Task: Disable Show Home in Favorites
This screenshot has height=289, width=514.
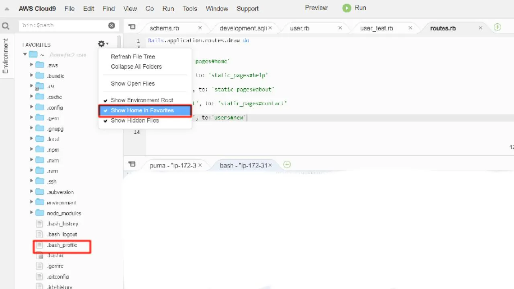Action: coord(142,110)
